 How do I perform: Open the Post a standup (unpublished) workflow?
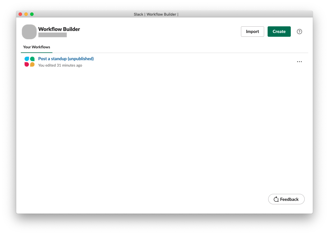pyautogui.click(x=66, y=59)
